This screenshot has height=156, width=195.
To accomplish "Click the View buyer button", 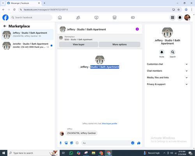I will 78,44.
